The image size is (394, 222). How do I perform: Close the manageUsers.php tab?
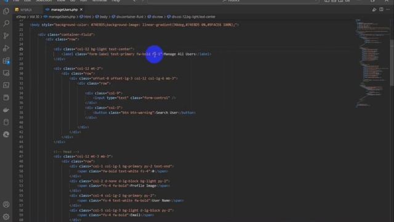(x=81, y=10)
